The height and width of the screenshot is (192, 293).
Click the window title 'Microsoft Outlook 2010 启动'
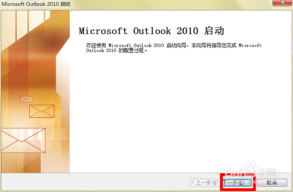point(36,4)
